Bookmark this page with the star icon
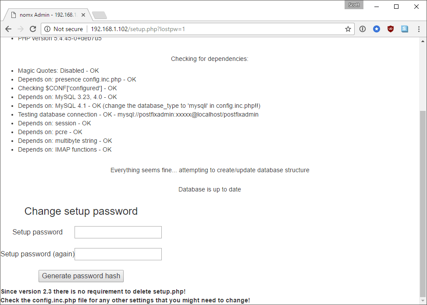427x305 pixels. point(348,29)
